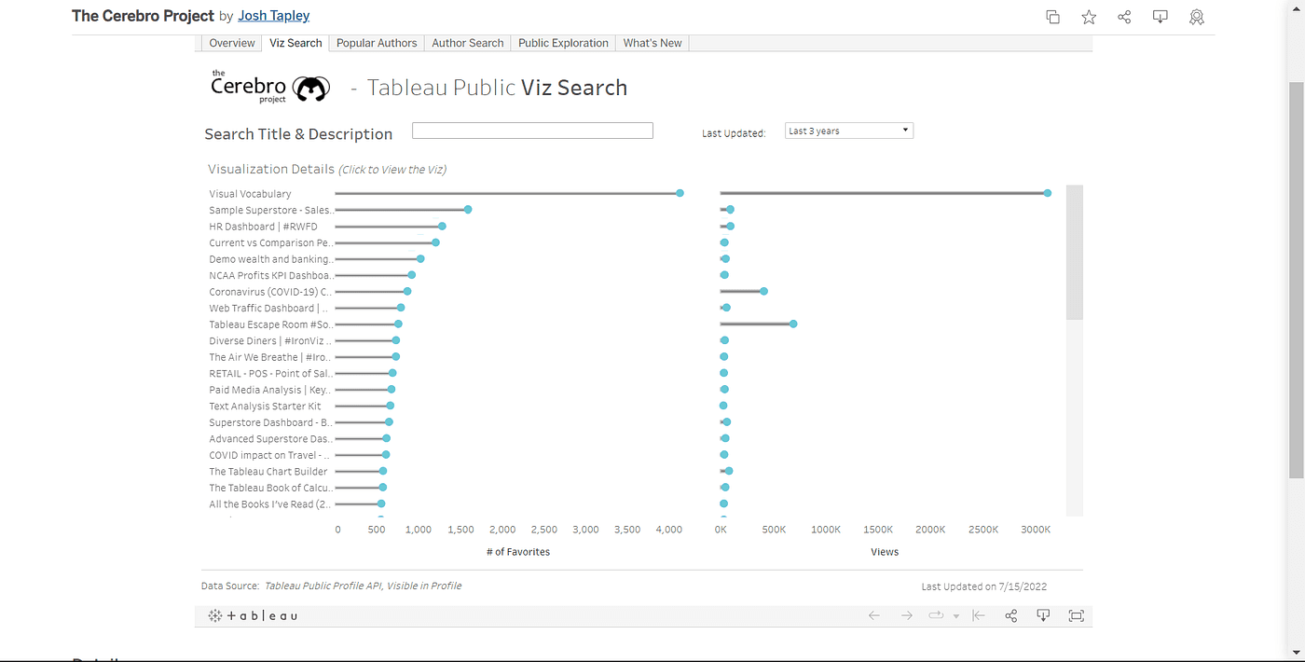This screenshot has height=662, width=1305.
Task: Select The Tableau Chart Builder row
Action: 268,472
